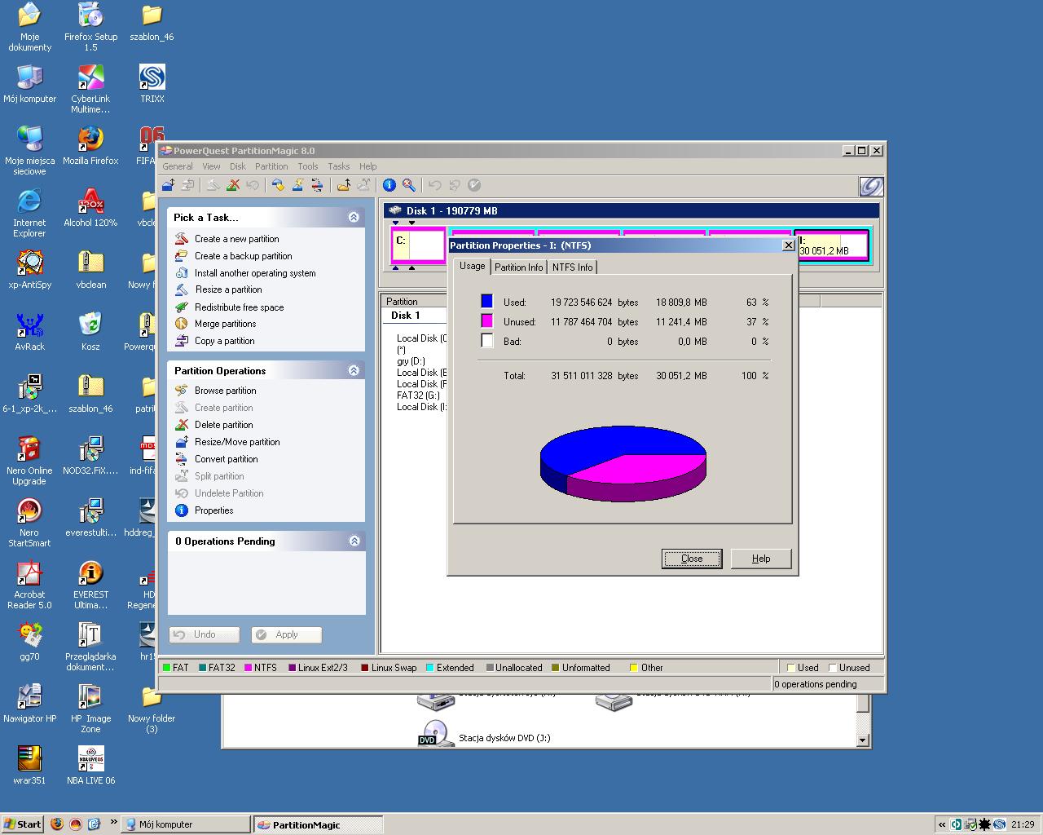Click the Merge partitions icon in the task list

pos(182,324)
